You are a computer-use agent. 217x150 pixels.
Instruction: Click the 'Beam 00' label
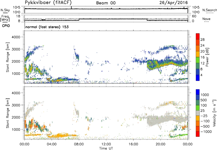(x=106, y=3)
